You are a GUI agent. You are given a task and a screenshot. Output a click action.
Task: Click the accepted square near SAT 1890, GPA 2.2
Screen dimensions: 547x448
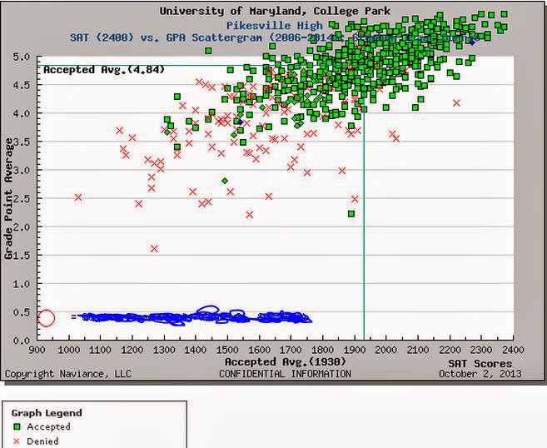(351, 213)
